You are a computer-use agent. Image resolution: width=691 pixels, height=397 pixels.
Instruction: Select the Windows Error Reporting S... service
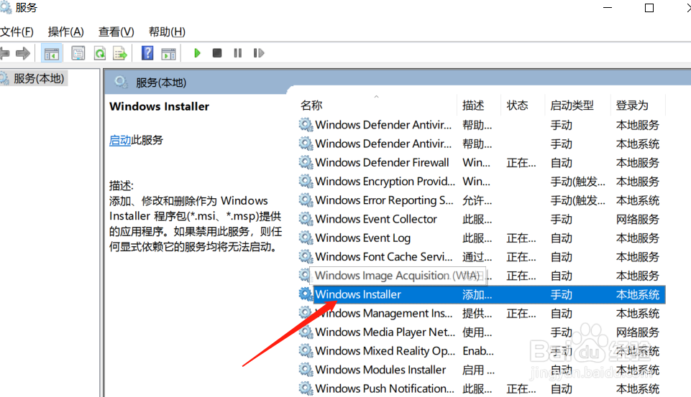(x=384, y=200)
